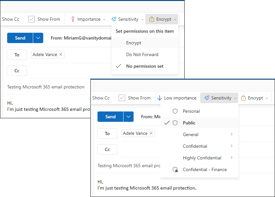Click the Encrypt lock icon in top window
275x197 pixels.
click(x=151, y=19)
